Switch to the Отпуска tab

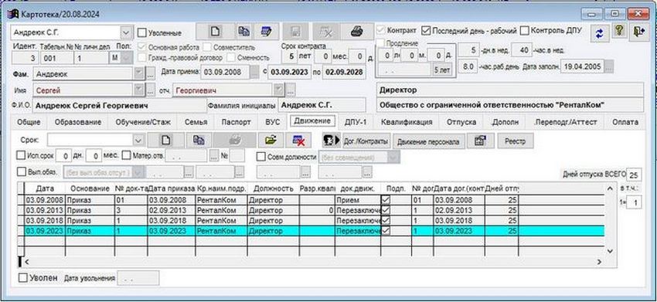click(461, 122)
